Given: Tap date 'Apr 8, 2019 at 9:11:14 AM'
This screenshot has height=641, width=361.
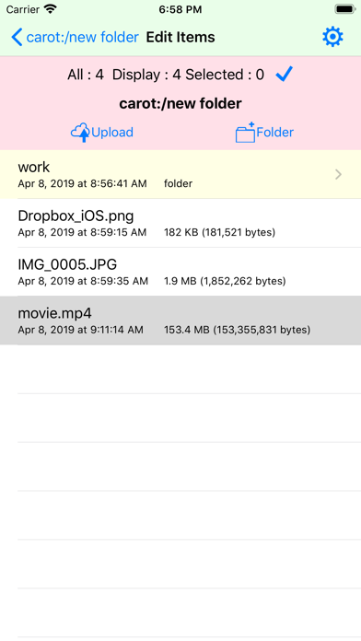Looking at the screenshot, I should [x=80, y=330].
